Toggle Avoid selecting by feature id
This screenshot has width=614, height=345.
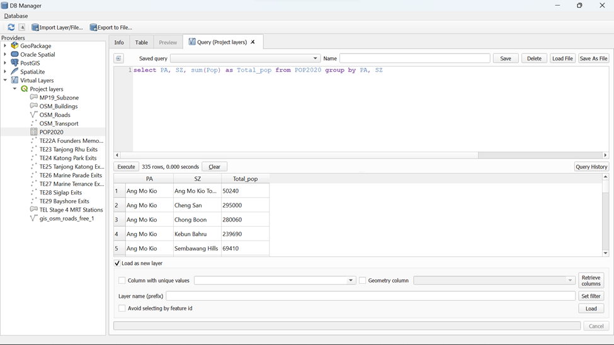point(122,308)
